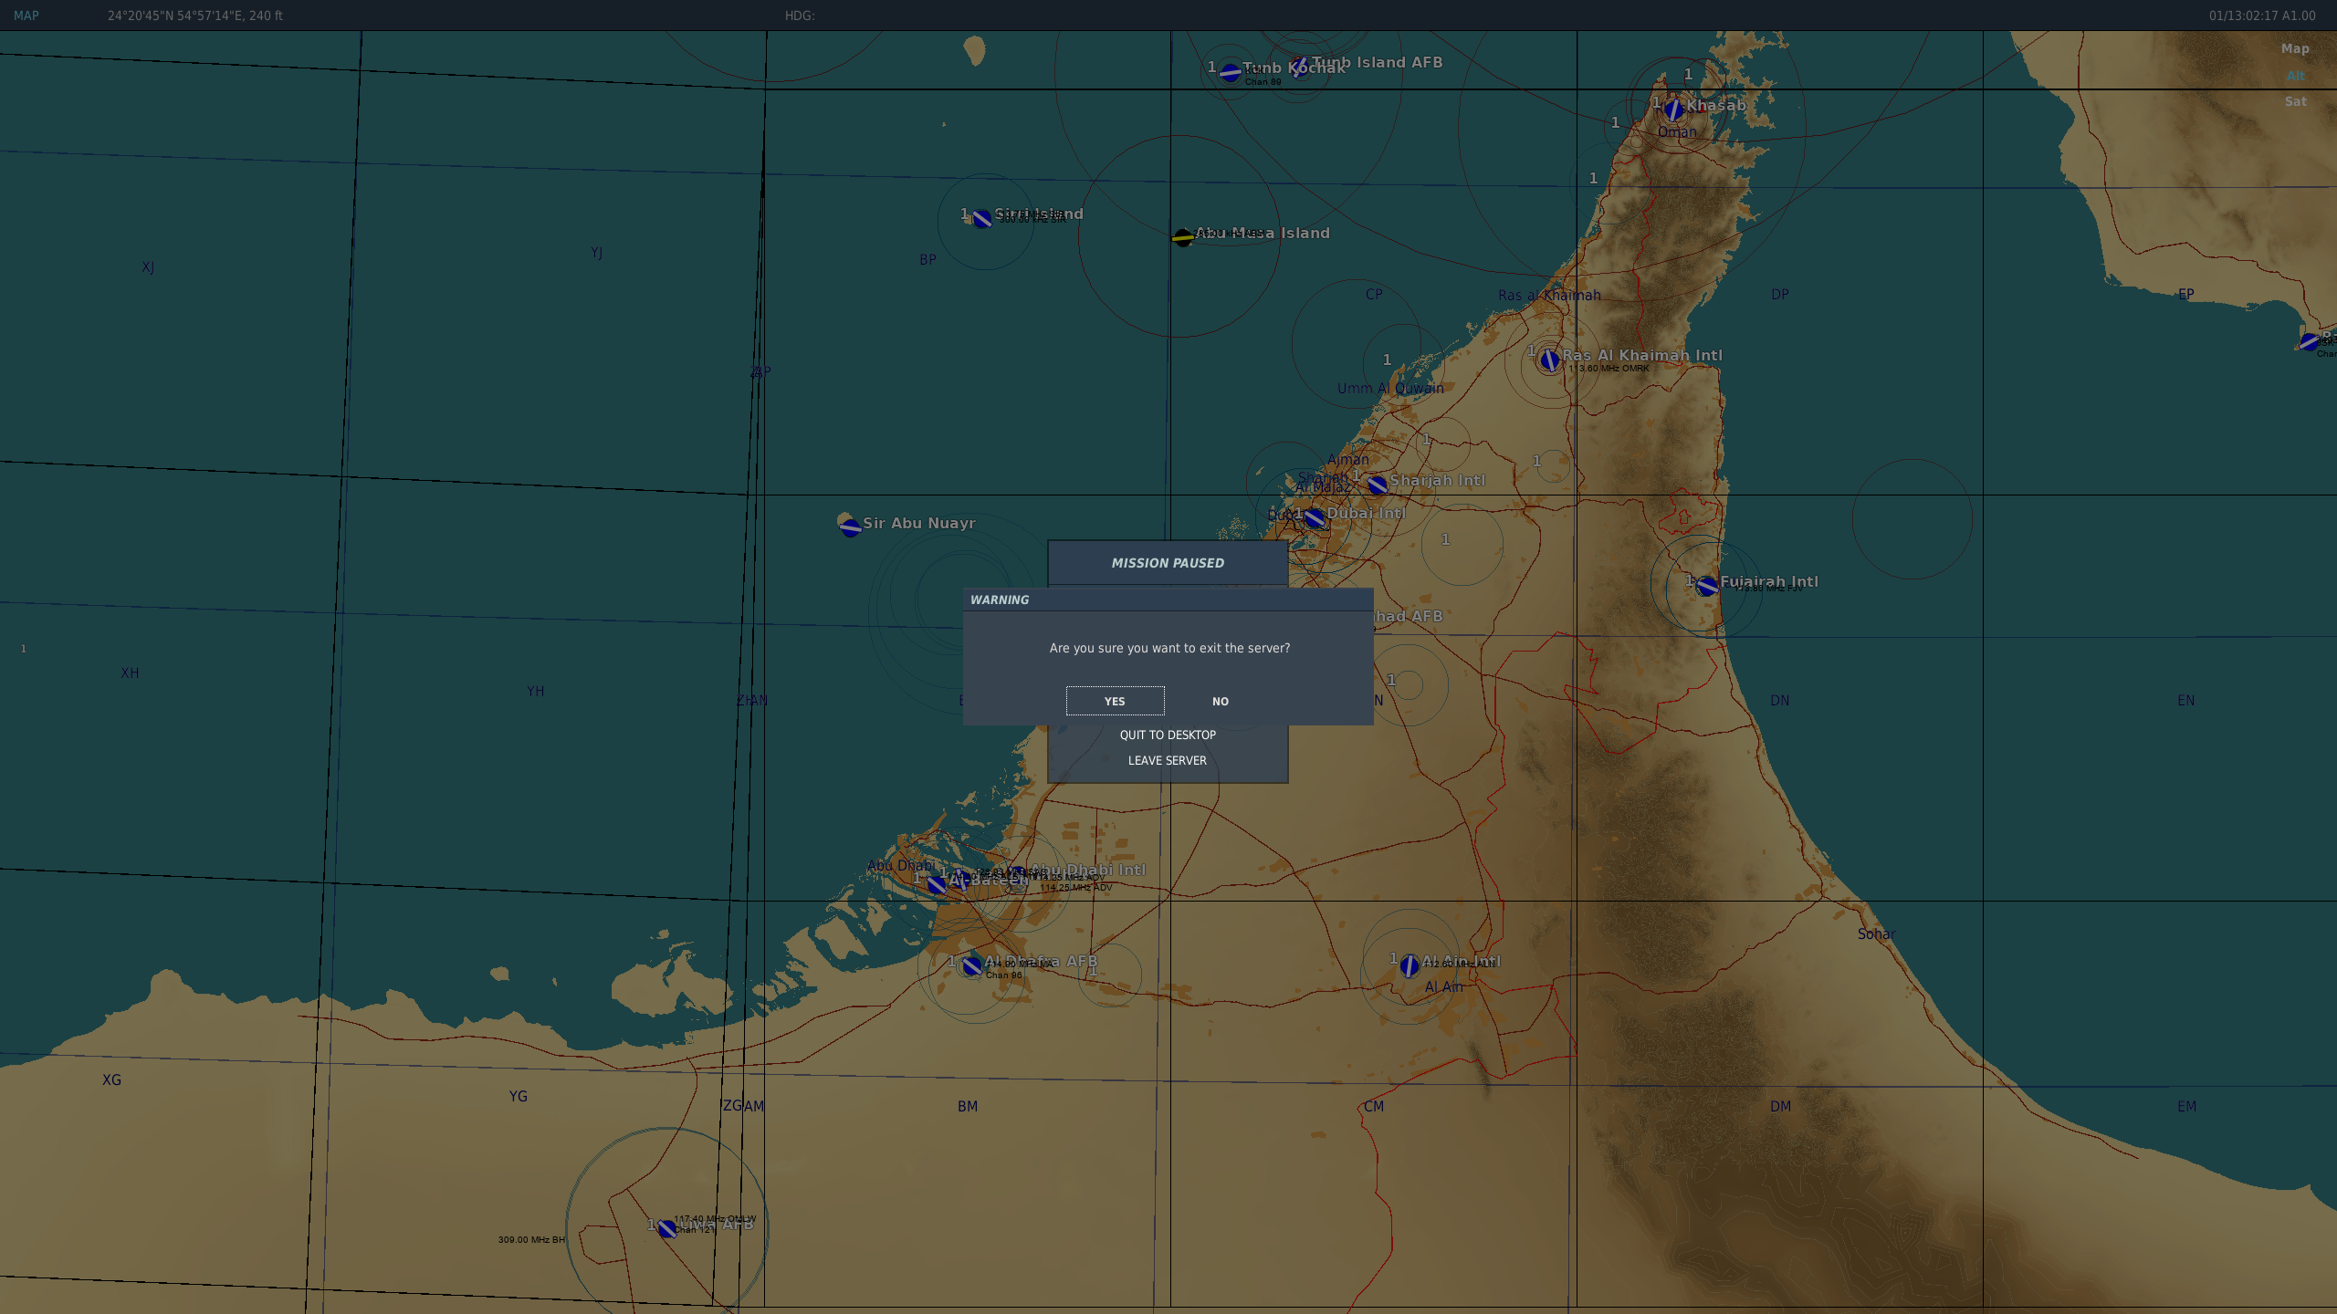Select the Abu Musa Island airfield icon
The width and height of the screenshot is (2337, 1314).
pyautogui.click(x=1182, y=237)
